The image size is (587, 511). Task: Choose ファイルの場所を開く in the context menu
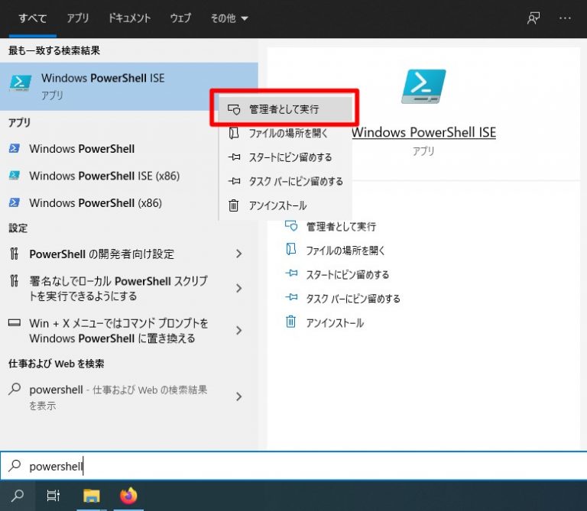[286, 133]
